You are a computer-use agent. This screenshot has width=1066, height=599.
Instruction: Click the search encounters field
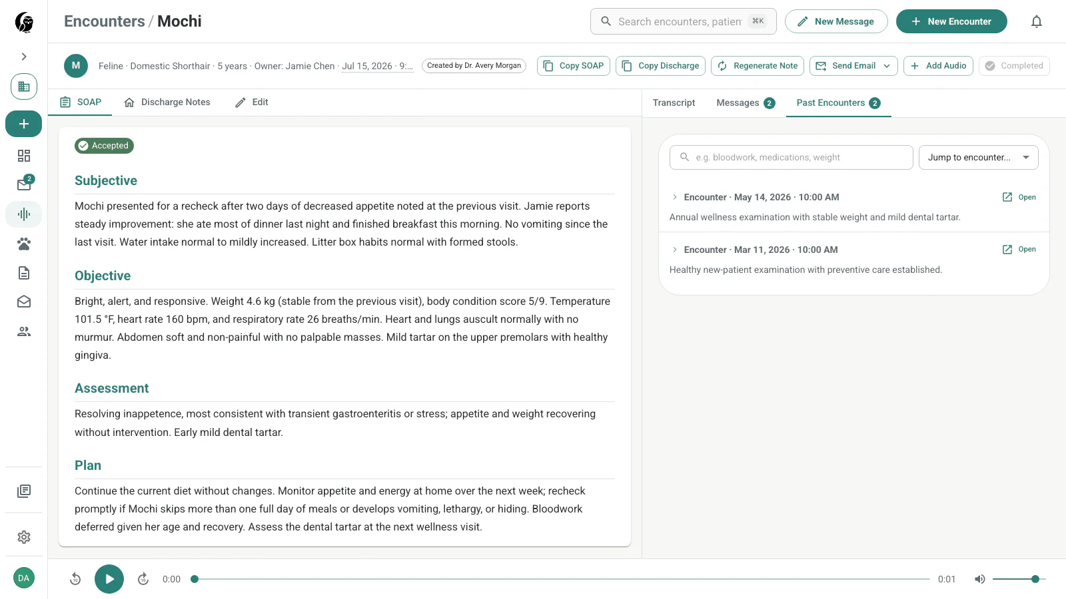(x=684, y=21)
